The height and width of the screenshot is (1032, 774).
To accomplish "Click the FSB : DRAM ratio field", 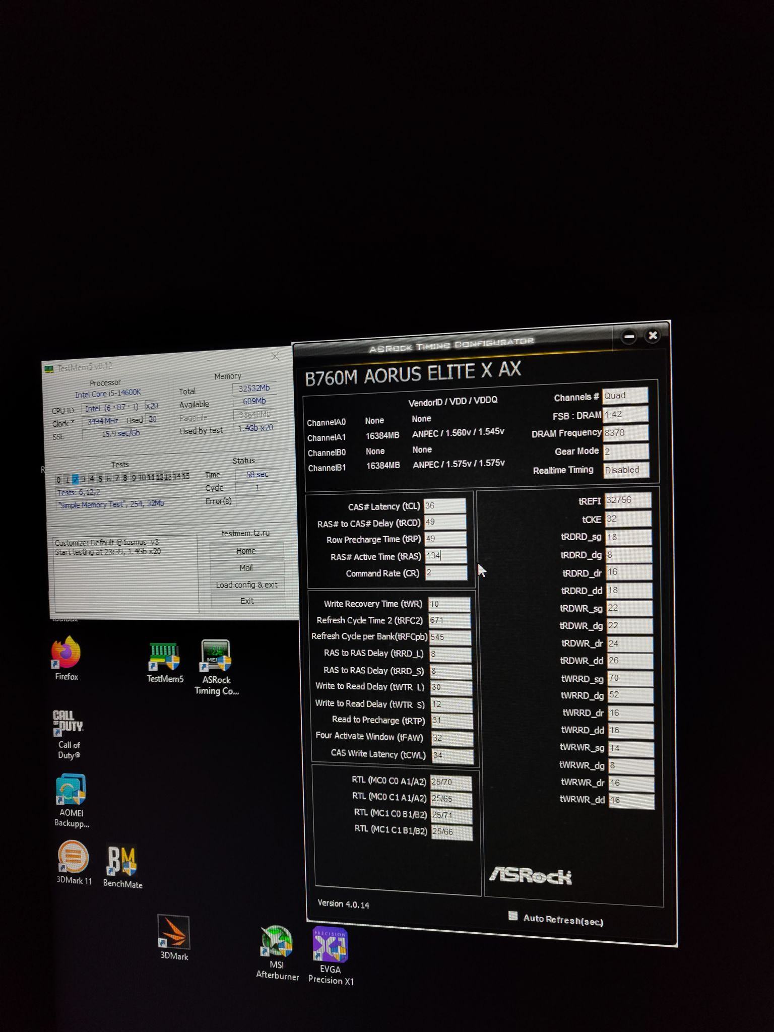I will coord(625,414).
